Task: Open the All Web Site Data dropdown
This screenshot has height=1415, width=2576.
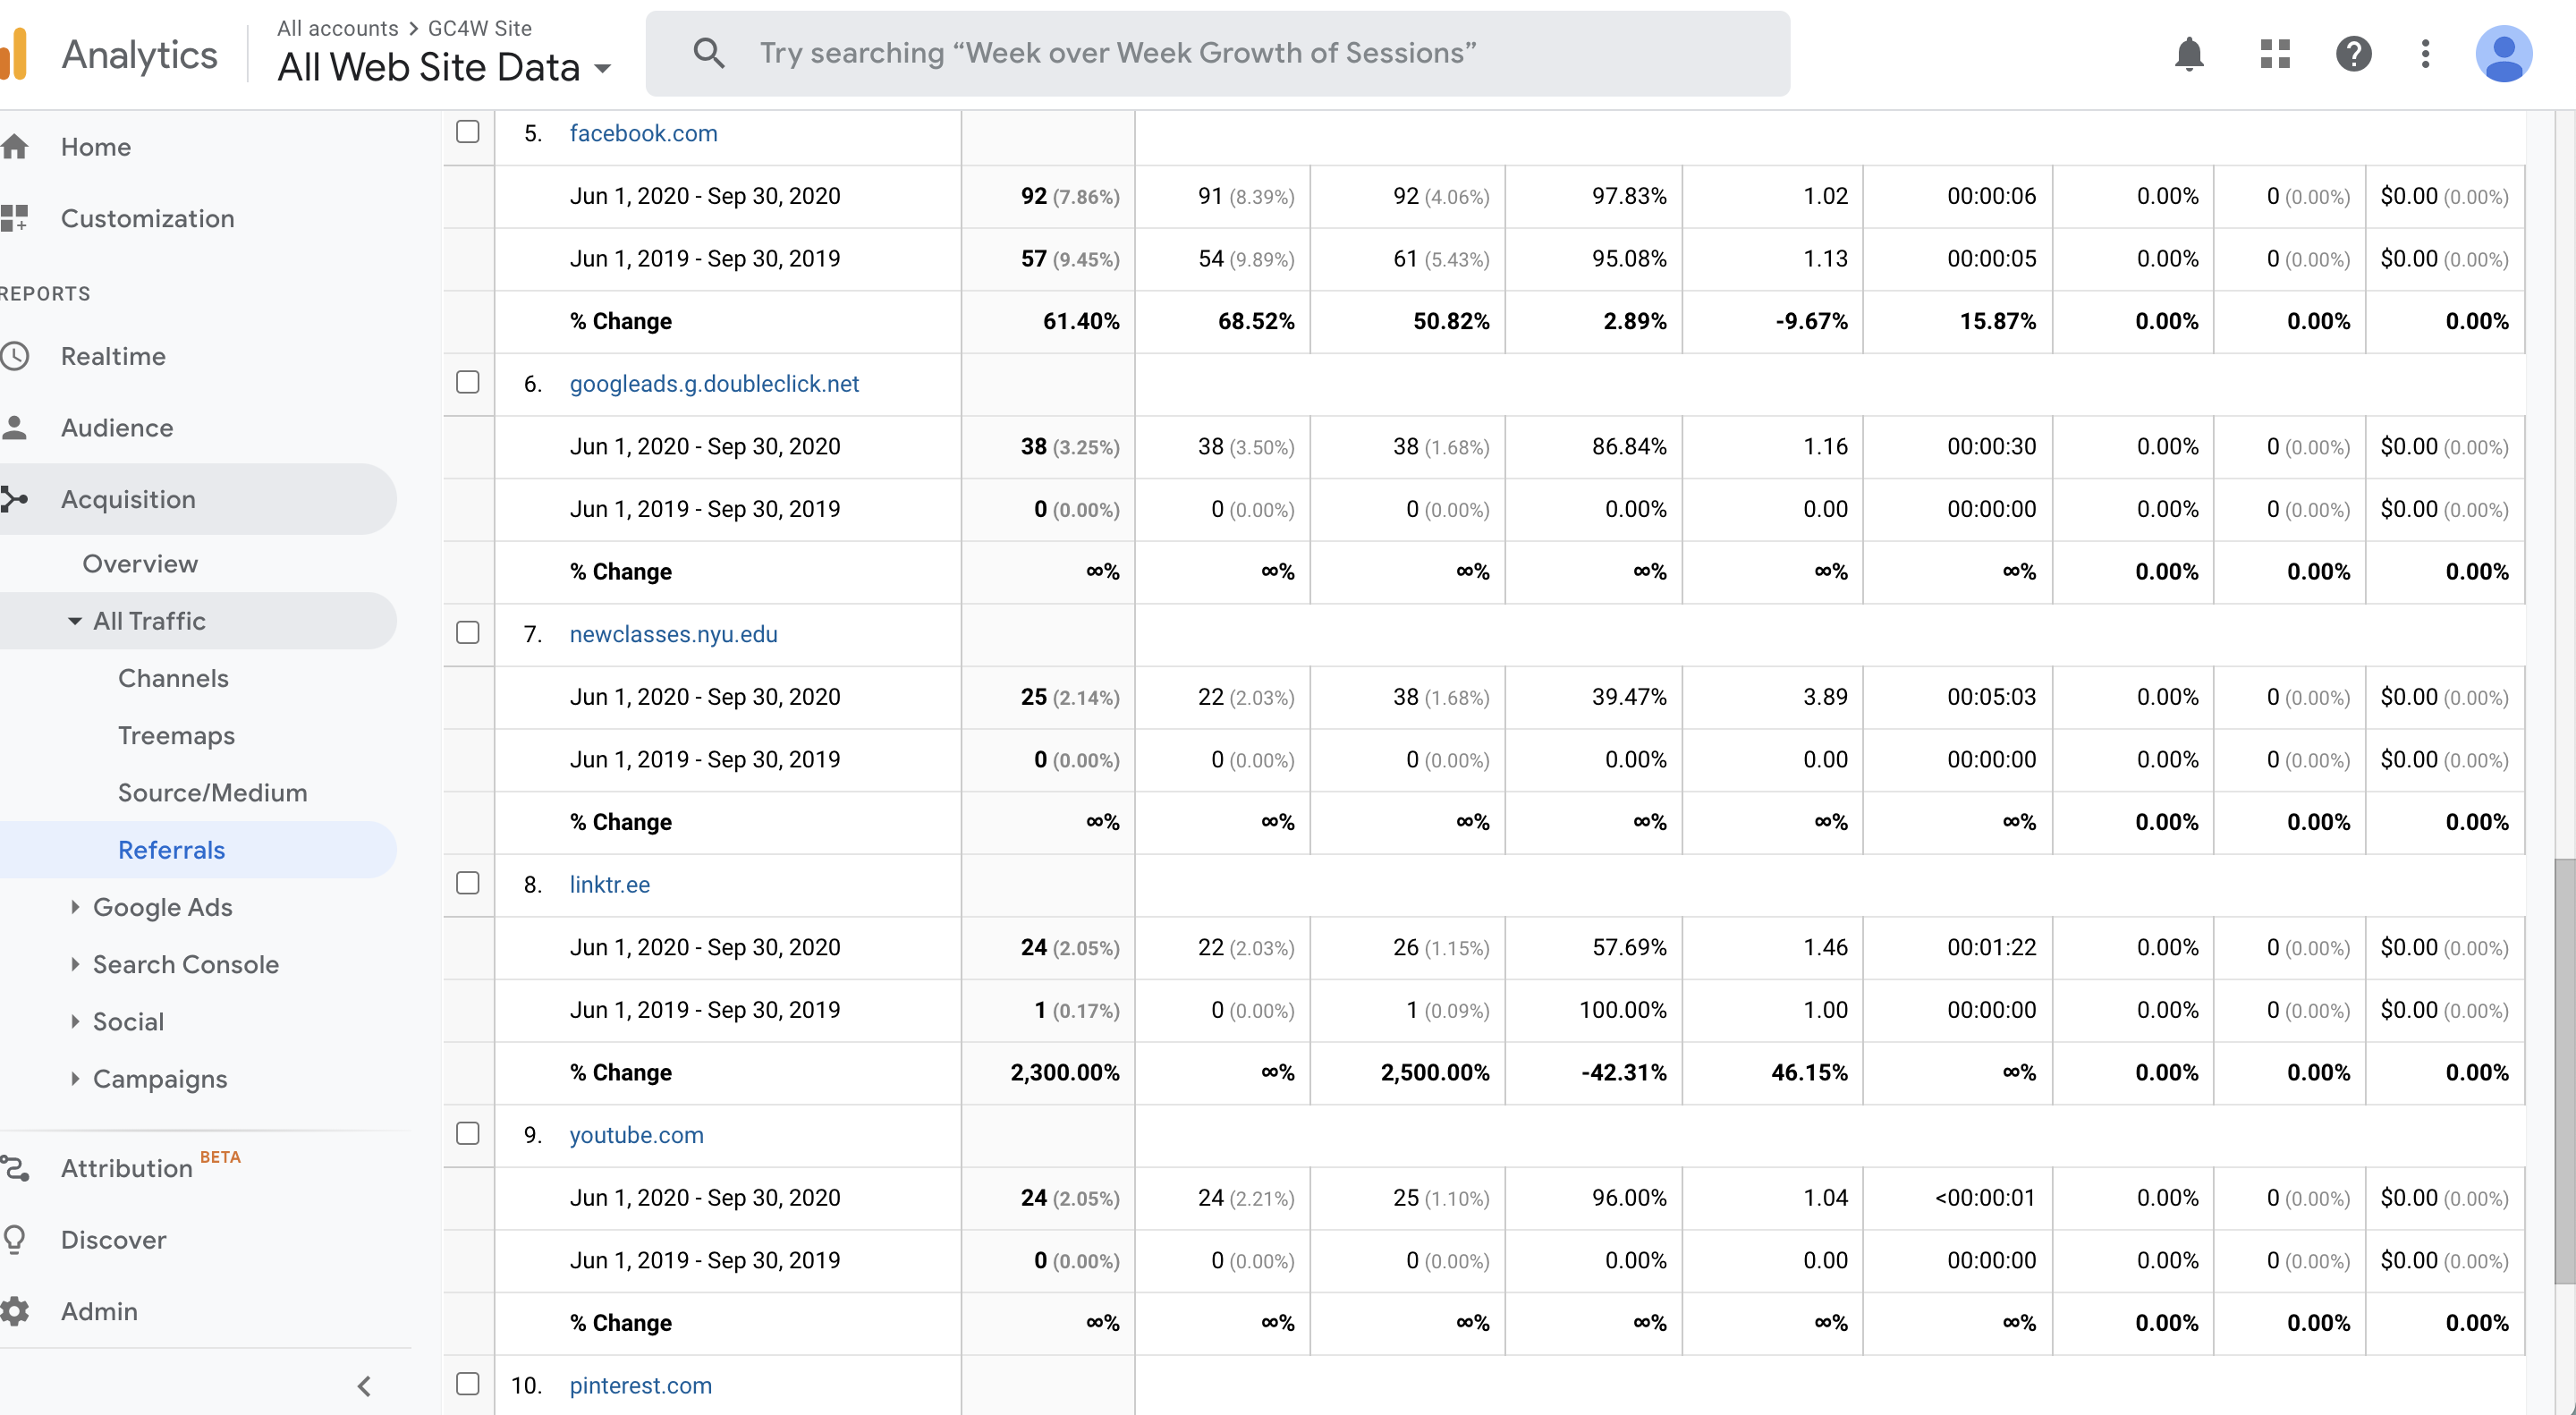Action: [444, 67]
